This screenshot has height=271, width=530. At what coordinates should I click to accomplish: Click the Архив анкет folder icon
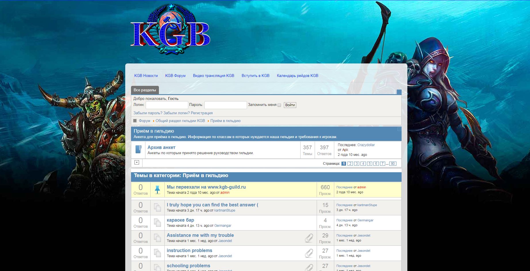[138, 150]
